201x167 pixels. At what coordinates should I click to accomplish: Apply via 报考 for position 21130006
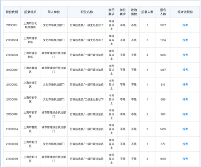[185, 55]
